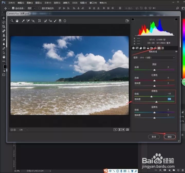The height and width of the screenshot is (173, 185).
Task: Click the 红原色 色相 slider handle
Action: (x=154, y=81)
